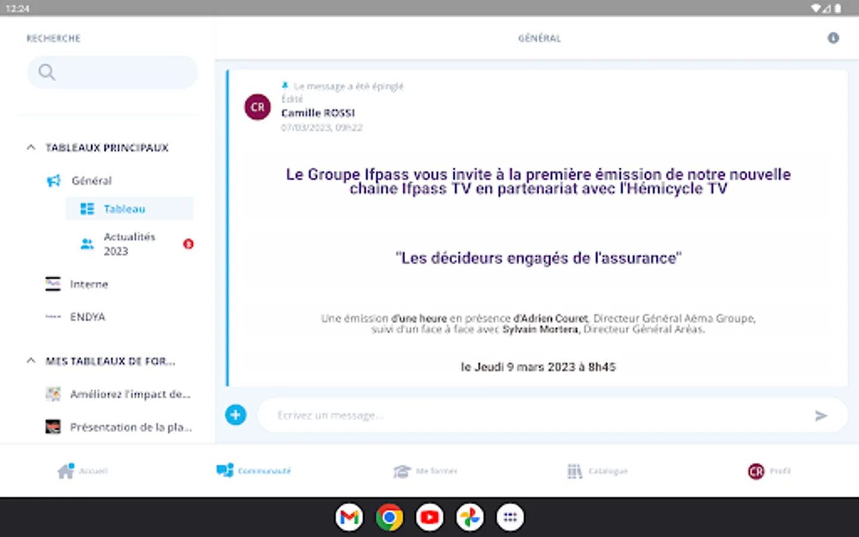The width and height of the screenshot is (859, 537).
Task: Click the Tableaux Principaux heading
Action: (107, 147)
